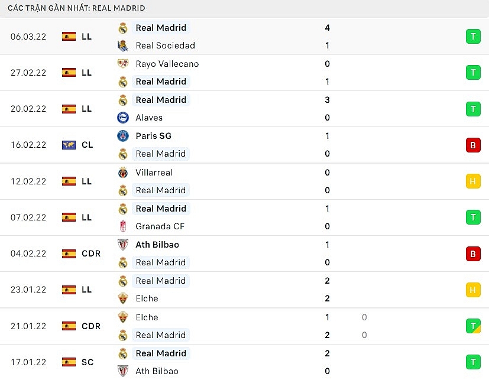Screen dimensions: 489x380
Task: Click the Rayo Vallecano club crest
Action: click(123, 64)
